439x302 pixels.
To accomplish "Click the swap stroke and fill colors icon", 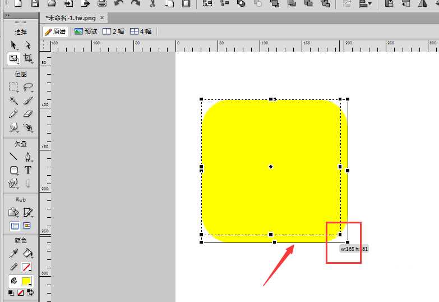I will coord(30,292).
